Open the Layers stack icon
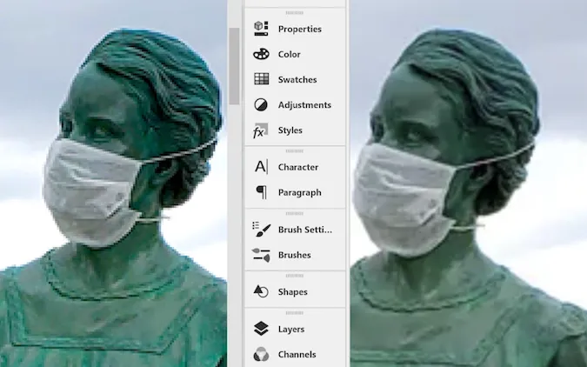This screenshot has width=587, height=367. pyautogui.click(x=261, y=329)
